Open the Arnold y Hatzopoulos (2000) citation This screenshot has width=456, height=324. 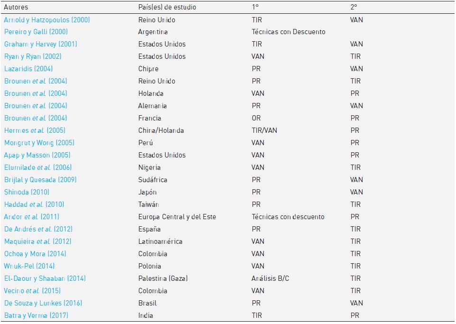(x=47, y=20)
